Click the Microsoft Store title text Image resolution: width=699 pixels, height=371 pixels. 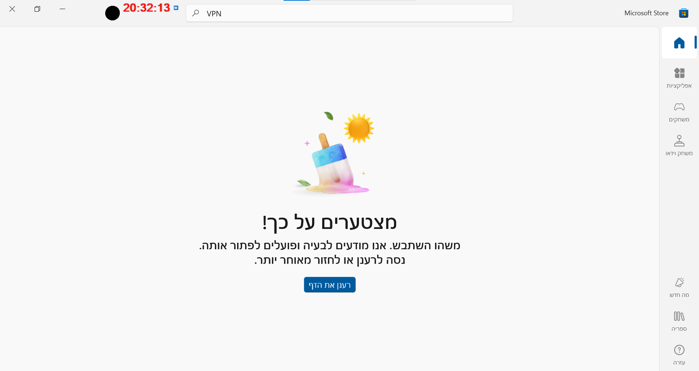pos(646,13)
